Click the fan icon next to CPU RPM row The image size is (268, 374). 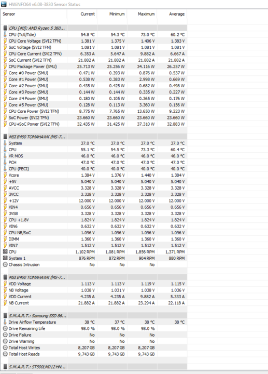tap(5, 251)
